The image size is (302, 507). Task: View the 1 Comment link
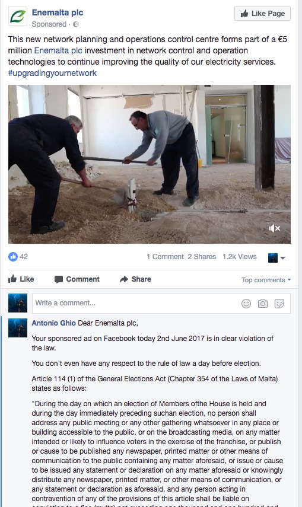[165, 257]
